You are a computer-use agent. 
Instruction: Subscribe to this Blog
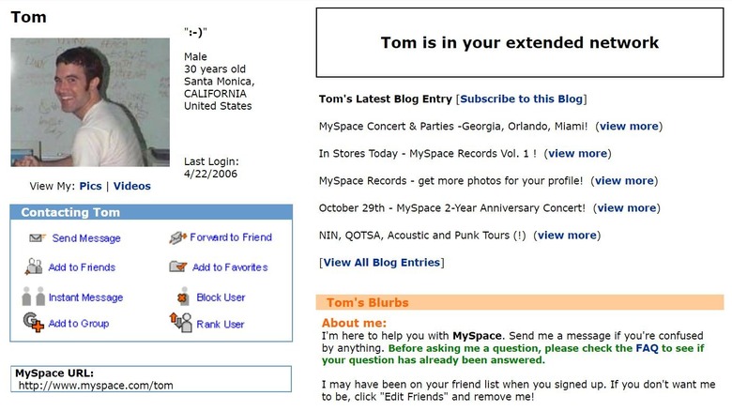click(x=521, y=99)
